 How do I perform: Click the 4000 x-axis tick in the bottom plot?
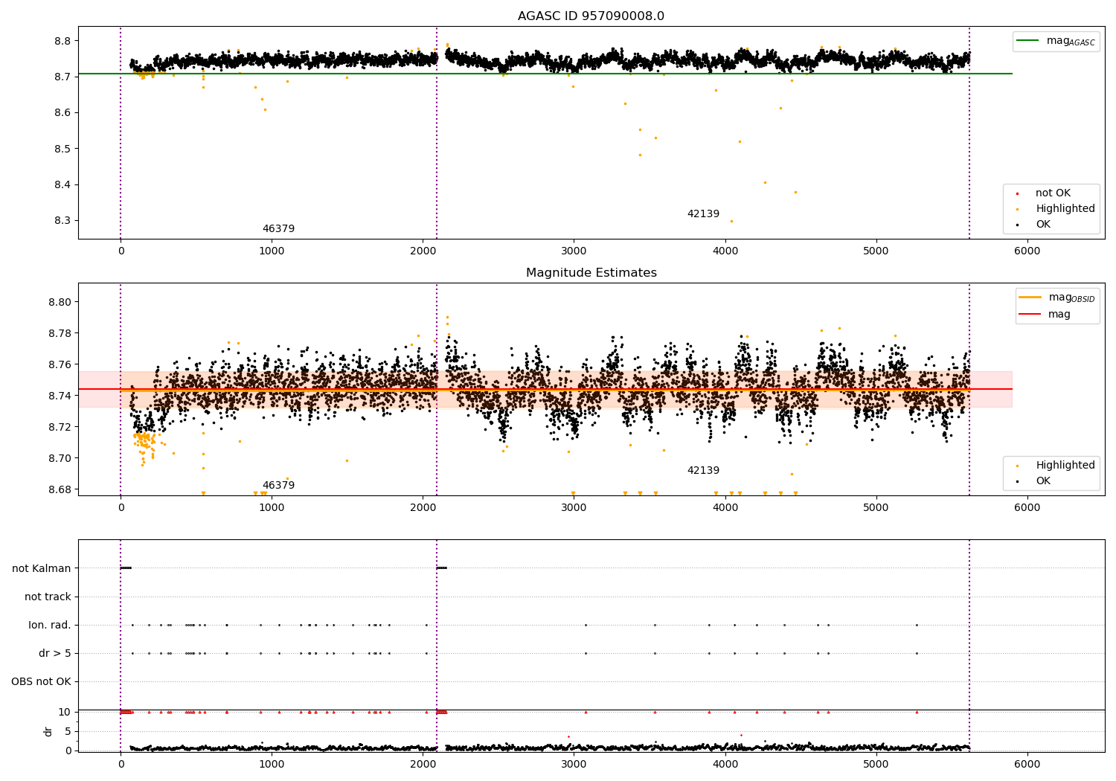click(x=725, y=765)
